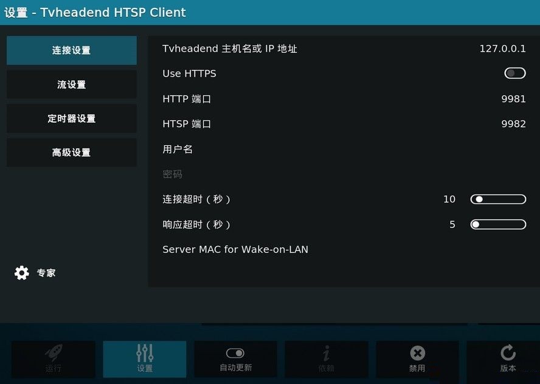The image size is (540, 384).
Task: Toggle the Use HTTPS switch
Action: coord(515,74)
